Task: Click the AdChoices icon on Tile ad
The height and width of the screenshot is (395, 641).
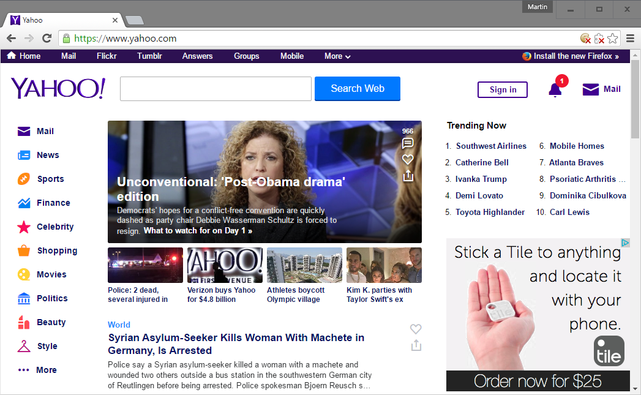Action: coord(625,243)
